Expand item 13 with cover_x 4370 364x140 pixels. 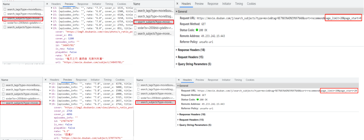(x=50, y=83)
